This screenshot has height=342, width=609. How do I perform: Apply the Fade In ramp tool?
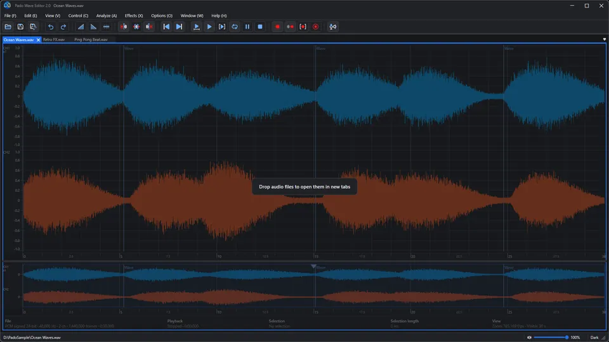pos(81,27)
